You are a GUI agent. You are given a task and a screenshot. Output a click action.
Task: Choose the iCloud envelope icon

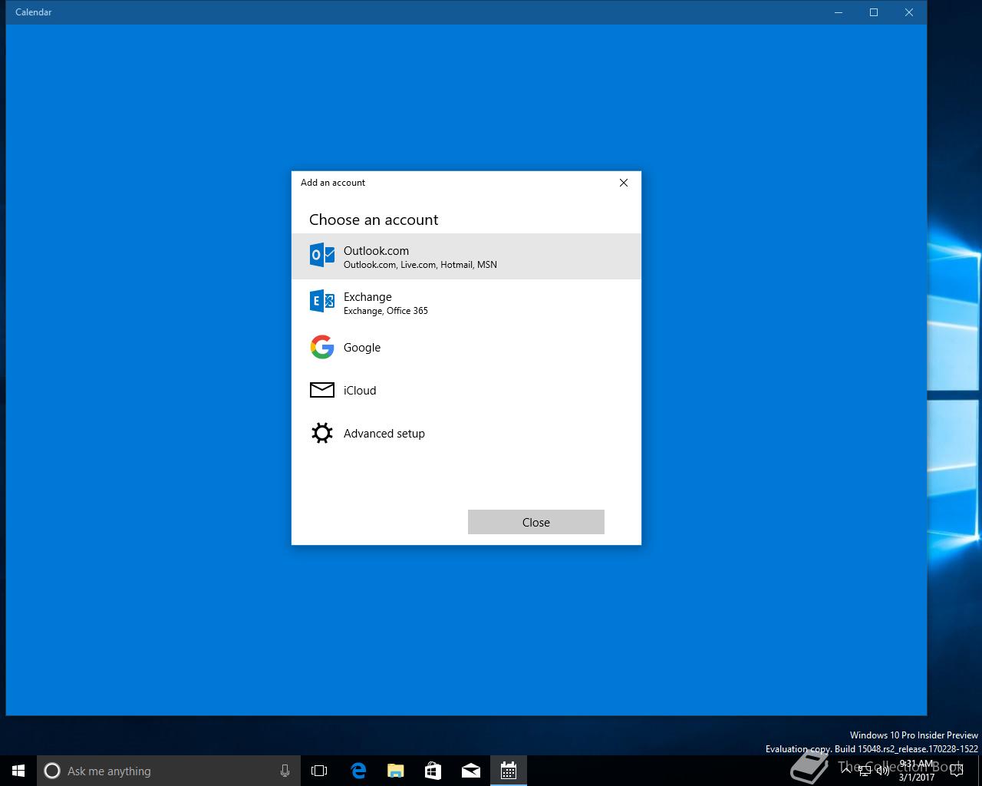(322, 390)
